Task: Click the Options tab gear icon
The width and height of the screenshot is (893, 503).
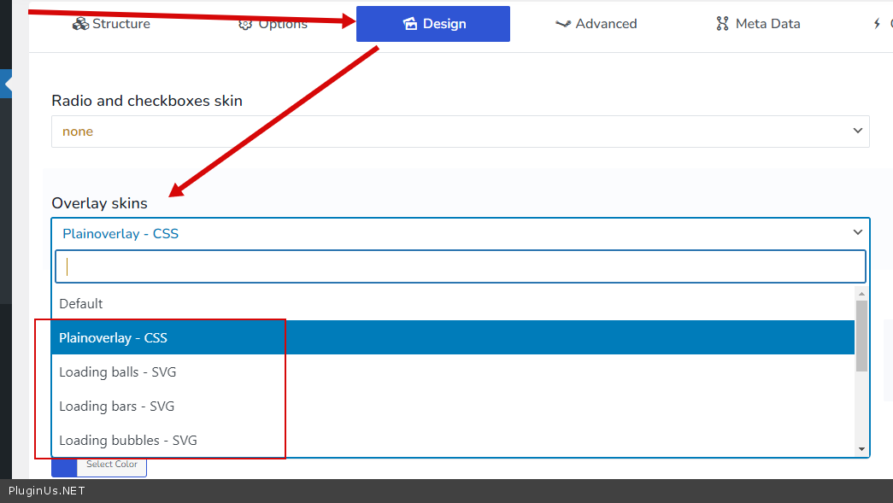Action: pyautogui.click(x=245, y=24)
